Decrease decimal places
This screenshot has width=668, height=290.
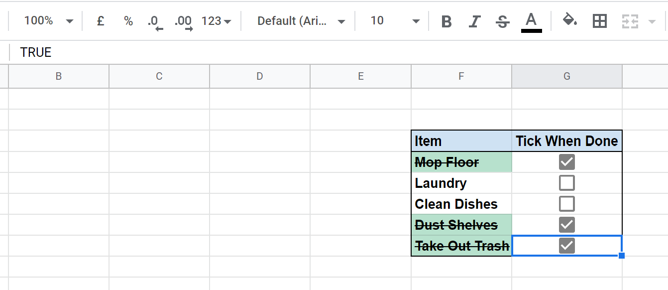(x=154, y=21)
